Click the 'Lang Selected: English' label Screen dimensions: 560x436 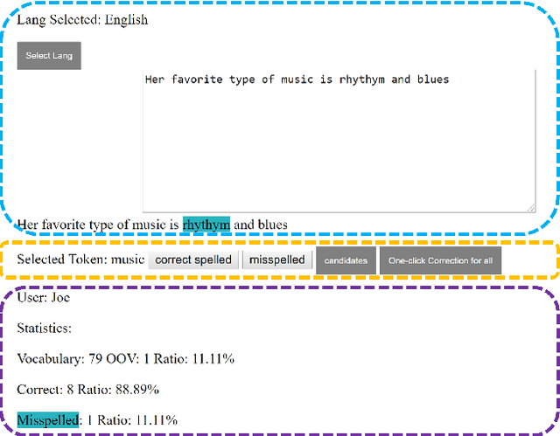point(82,20)
